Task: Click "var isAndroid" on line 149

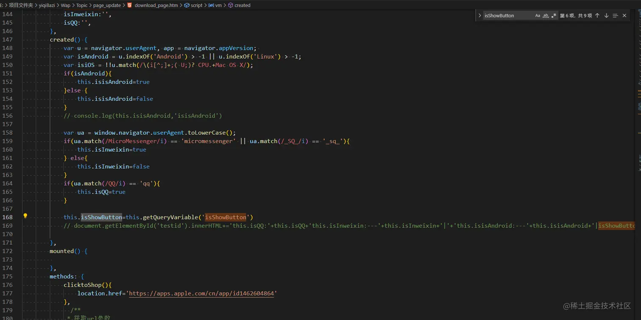Action: point(86,57)
